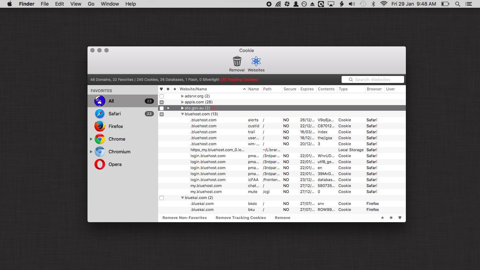Open the Go menu
The height and width of the screenshot is (270, 480).
point(91,4)
